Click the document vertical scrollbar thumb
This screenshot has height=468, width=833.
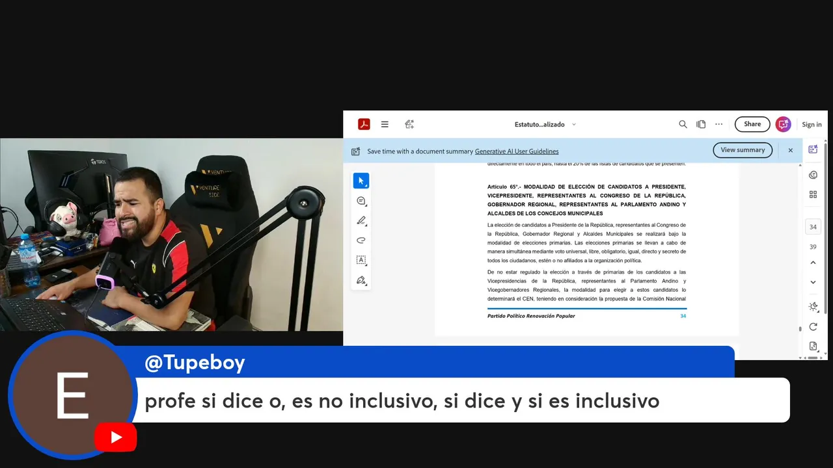pos(800,329)
